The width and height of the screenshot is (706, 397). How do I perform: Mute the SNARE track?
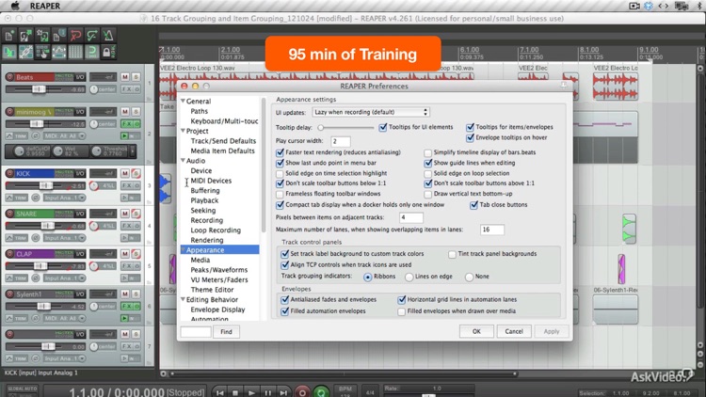[124, 214]
